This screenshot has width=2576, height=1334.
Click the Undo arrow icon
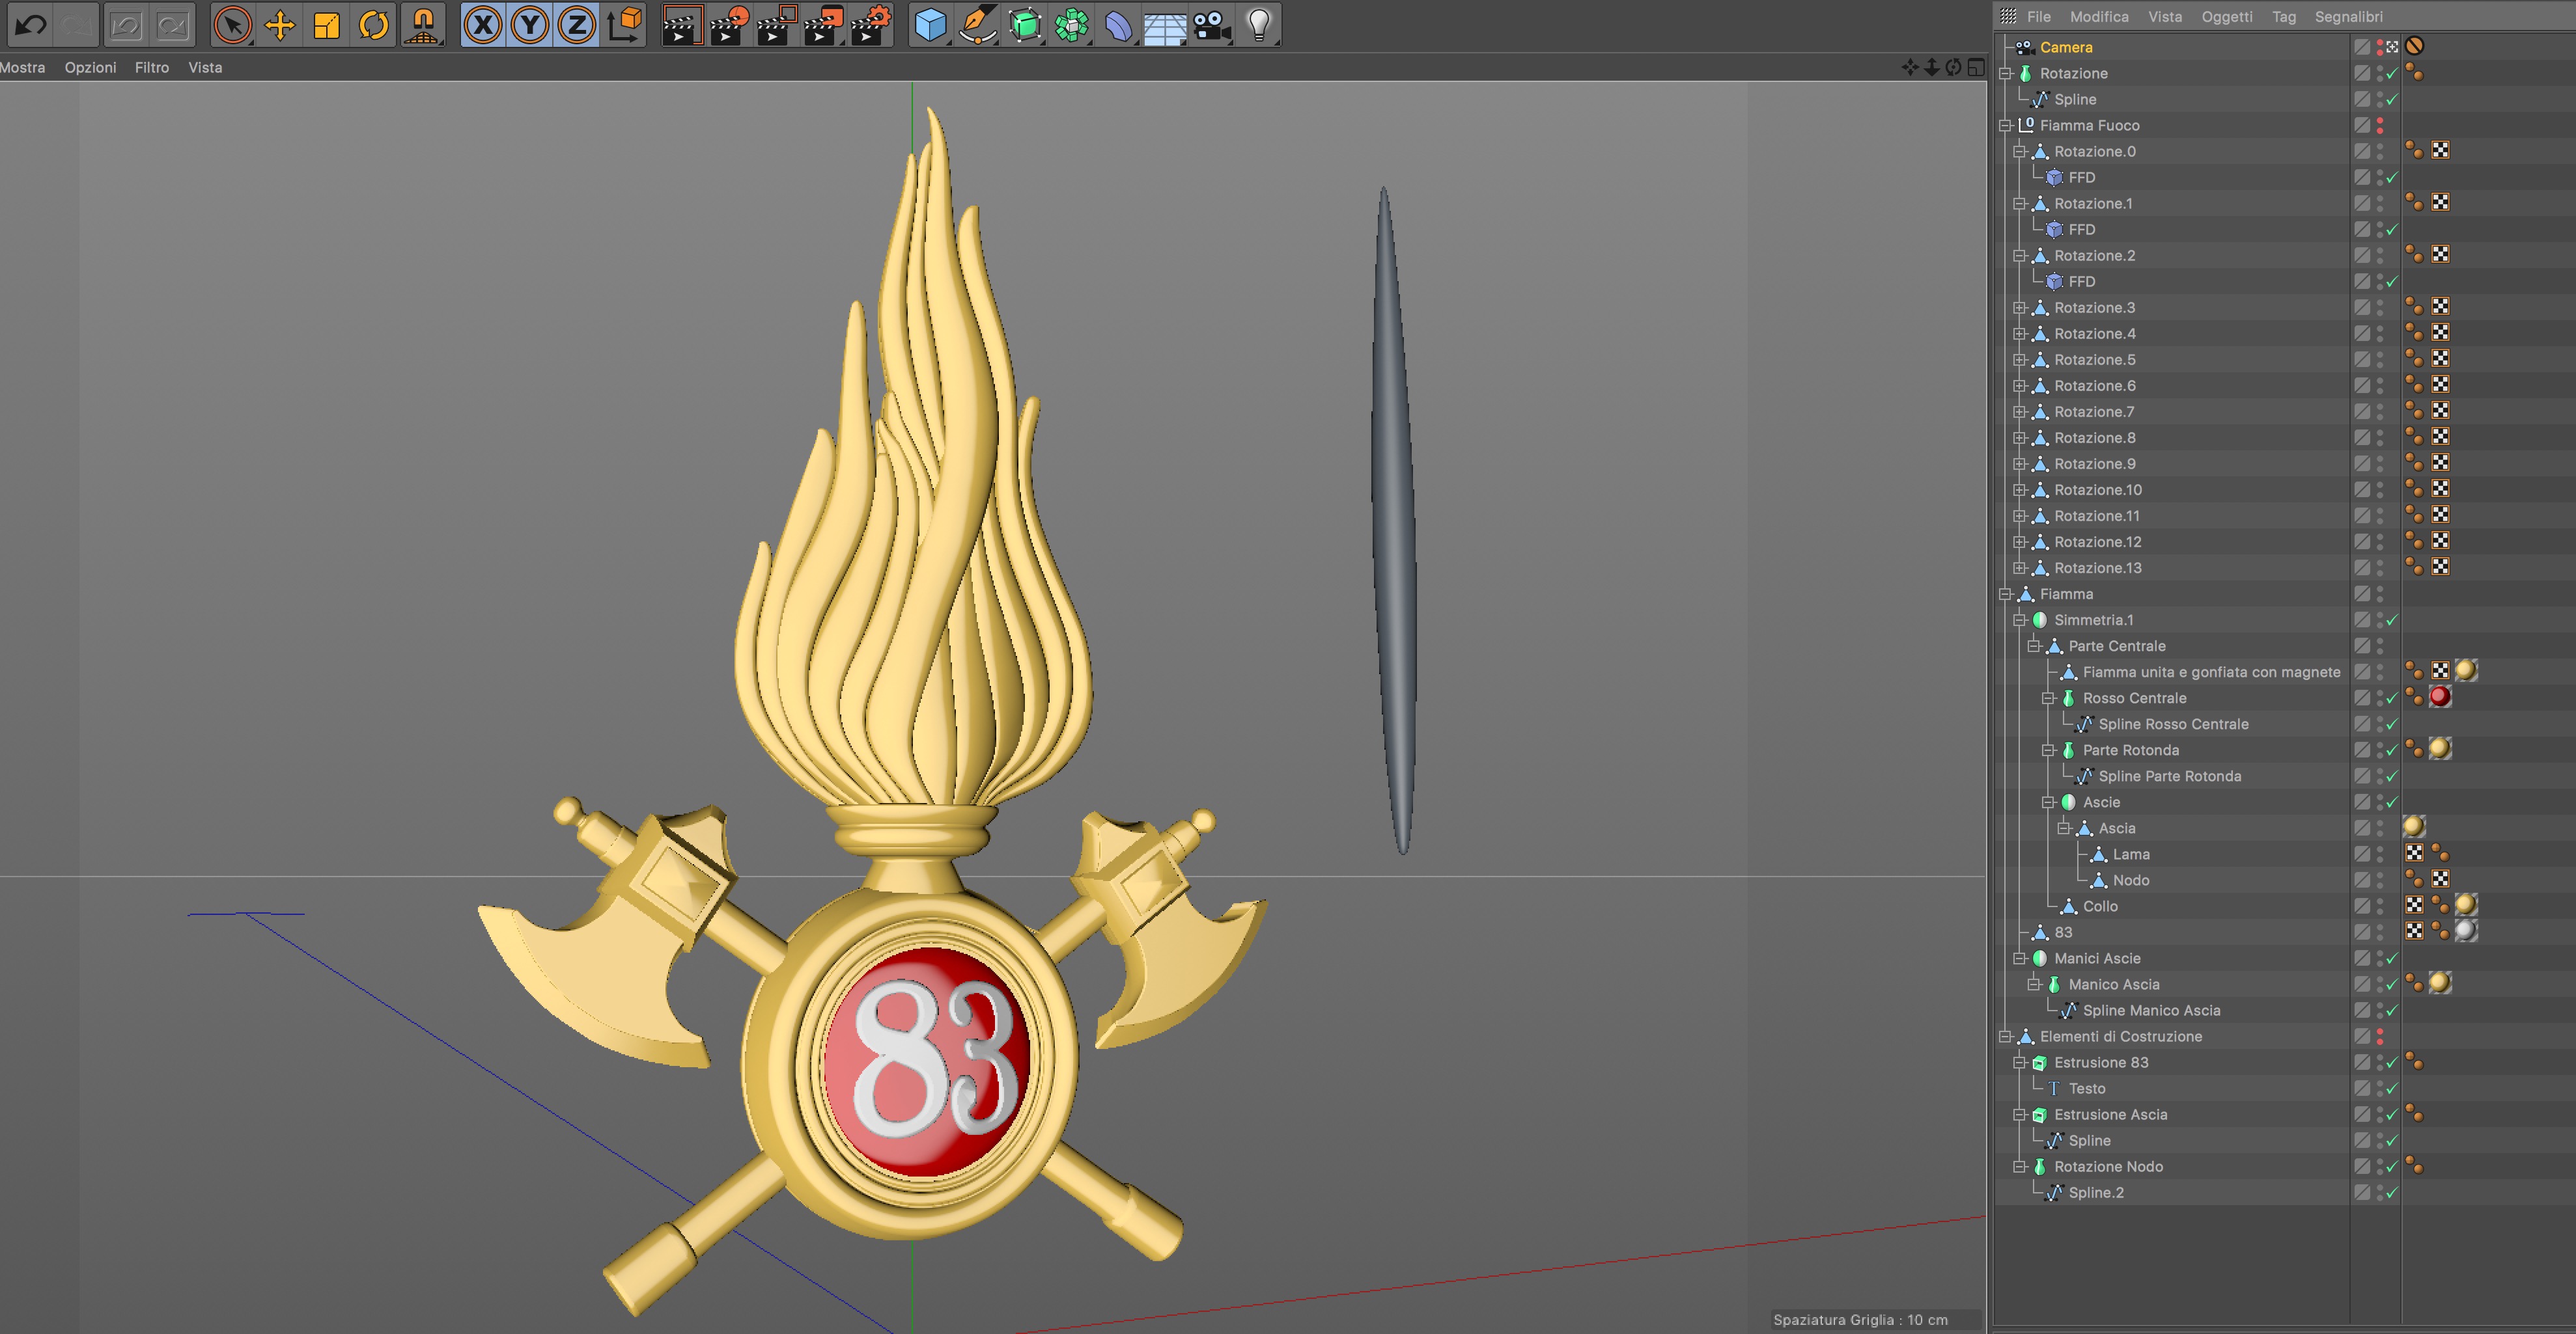[x=31, y=25]
